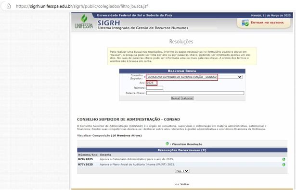Click Entrar no Sistema link
The image size is (296, 190).
[267, 23]
